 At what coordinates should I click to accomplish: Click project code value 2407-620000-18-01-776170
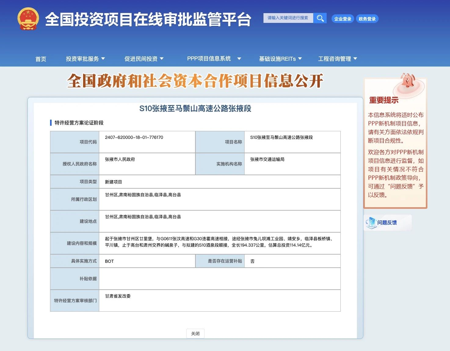pos(134,137)
